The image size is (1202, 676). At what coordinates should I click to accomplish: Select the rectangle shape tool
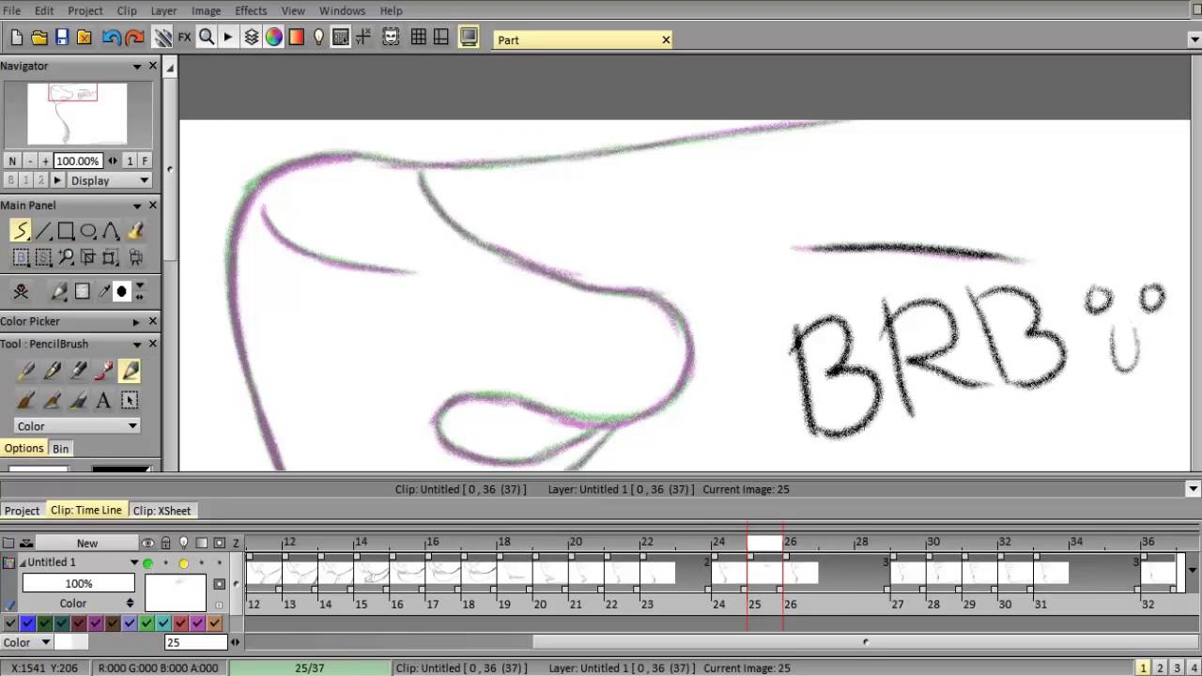point(66,231)
